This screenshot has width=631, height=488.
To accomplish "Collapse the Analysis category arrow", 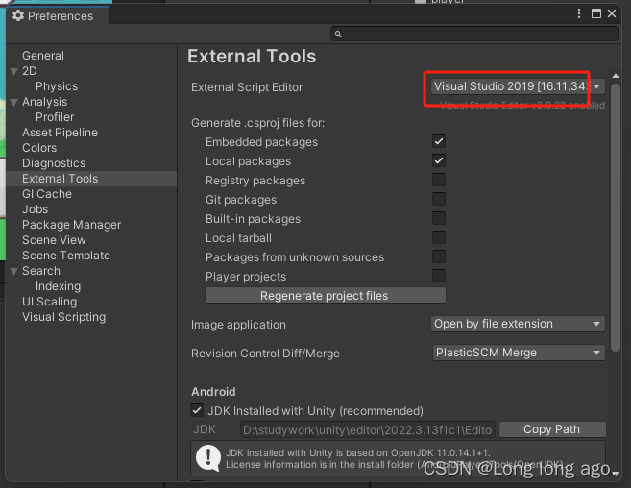I will pyautogui.click(x=14, y=102).
